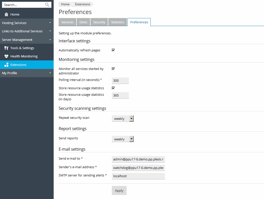Image resolution: width=264 pixels, height=199 pixels.
Task: Click the Extensions blocks icon
Action: tap(7, 65)
